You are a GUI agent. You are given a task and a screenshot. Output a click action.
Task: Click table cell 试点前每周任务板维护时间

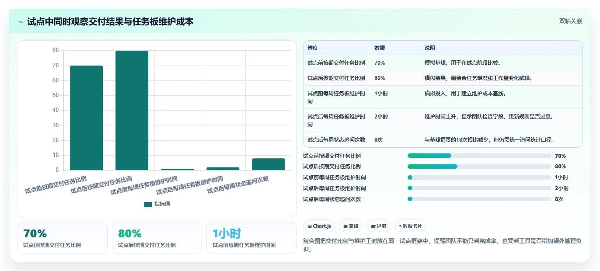click(337, 97)
